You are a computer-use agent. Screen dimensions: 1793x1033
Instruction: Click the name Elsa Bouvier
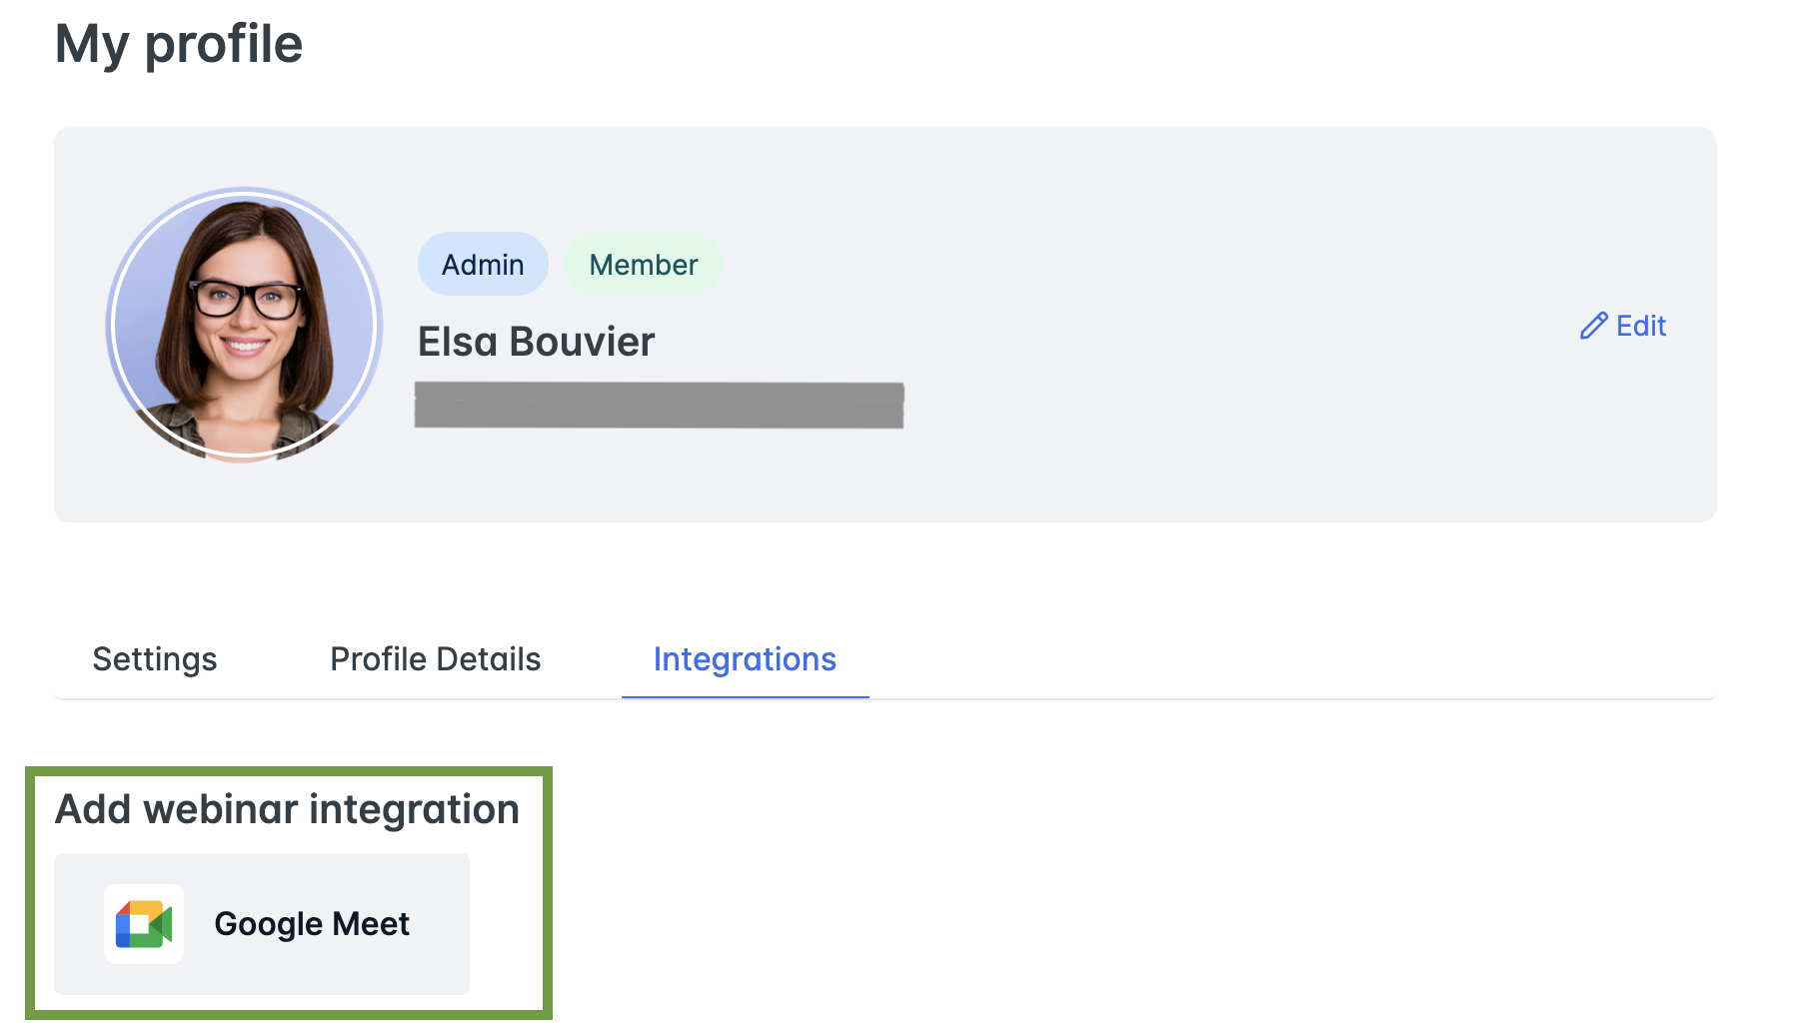click(537, 341)
